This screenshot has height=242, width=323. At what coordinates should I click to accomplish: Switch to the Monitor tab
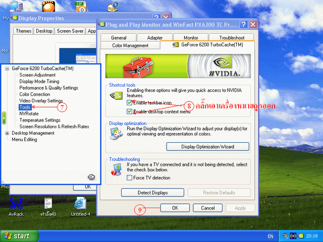191,38
